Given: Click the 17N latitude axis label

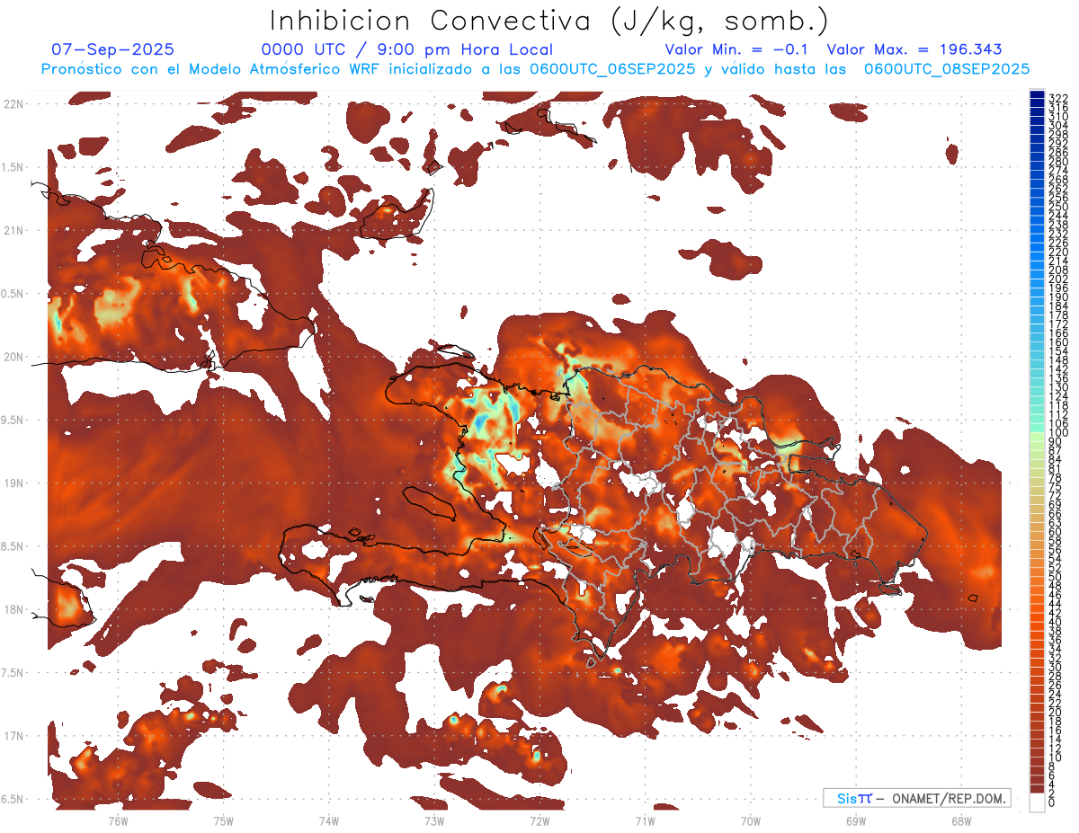Looking at the screenshot, I should click(x=13, y=736).
